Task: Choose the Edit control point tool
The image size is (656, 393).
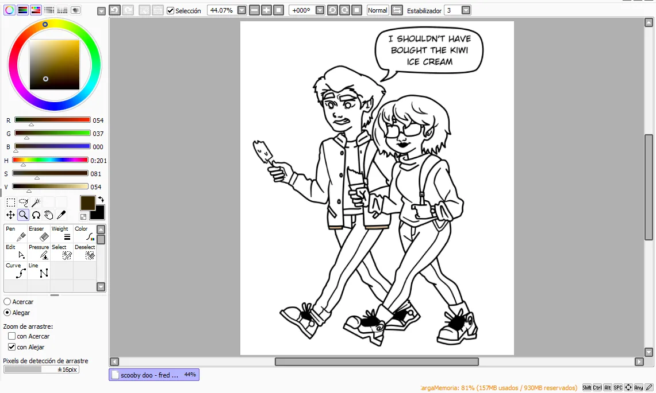Action: pos(16,252)
